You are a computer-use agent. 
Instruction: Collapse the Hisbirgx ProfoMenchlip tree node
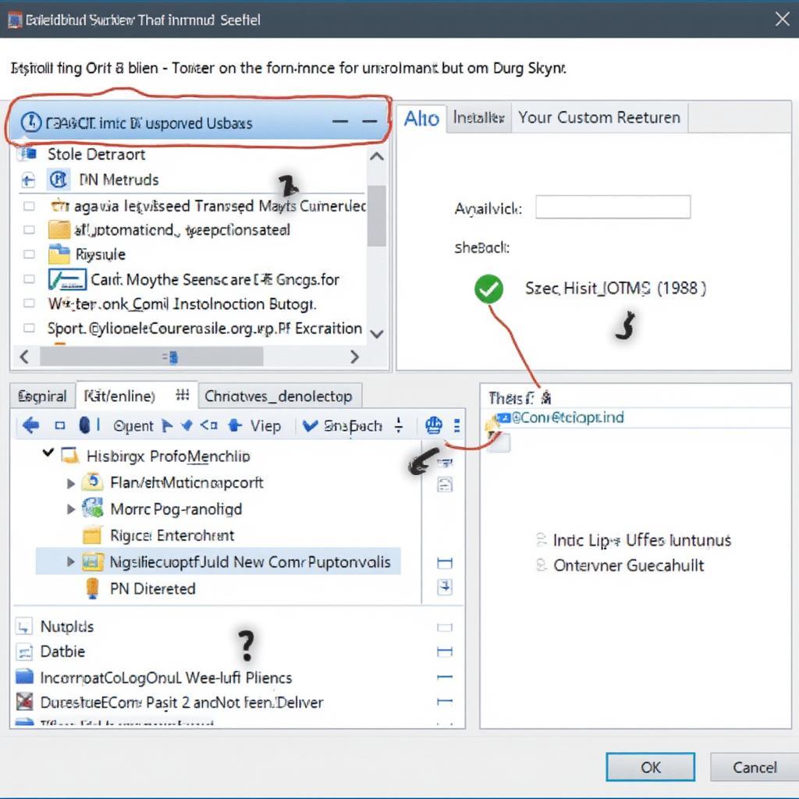(x=48, y=453)
